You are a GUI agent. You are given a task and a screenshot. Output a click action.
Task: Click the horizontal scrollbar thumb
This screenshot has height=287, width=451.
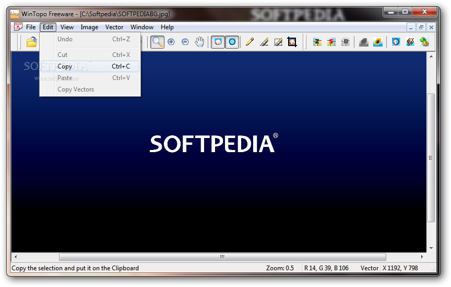pyautogui.click(x=222, y=257)
